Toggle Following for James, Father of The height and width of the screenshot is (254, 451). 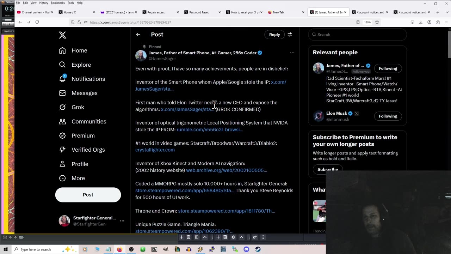click(388, 68)
